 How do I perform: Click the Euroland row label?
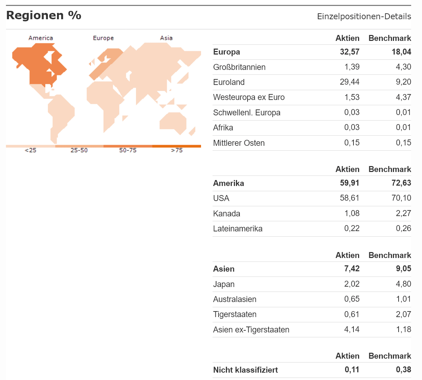pyautogui.click(x=229, y=82)
